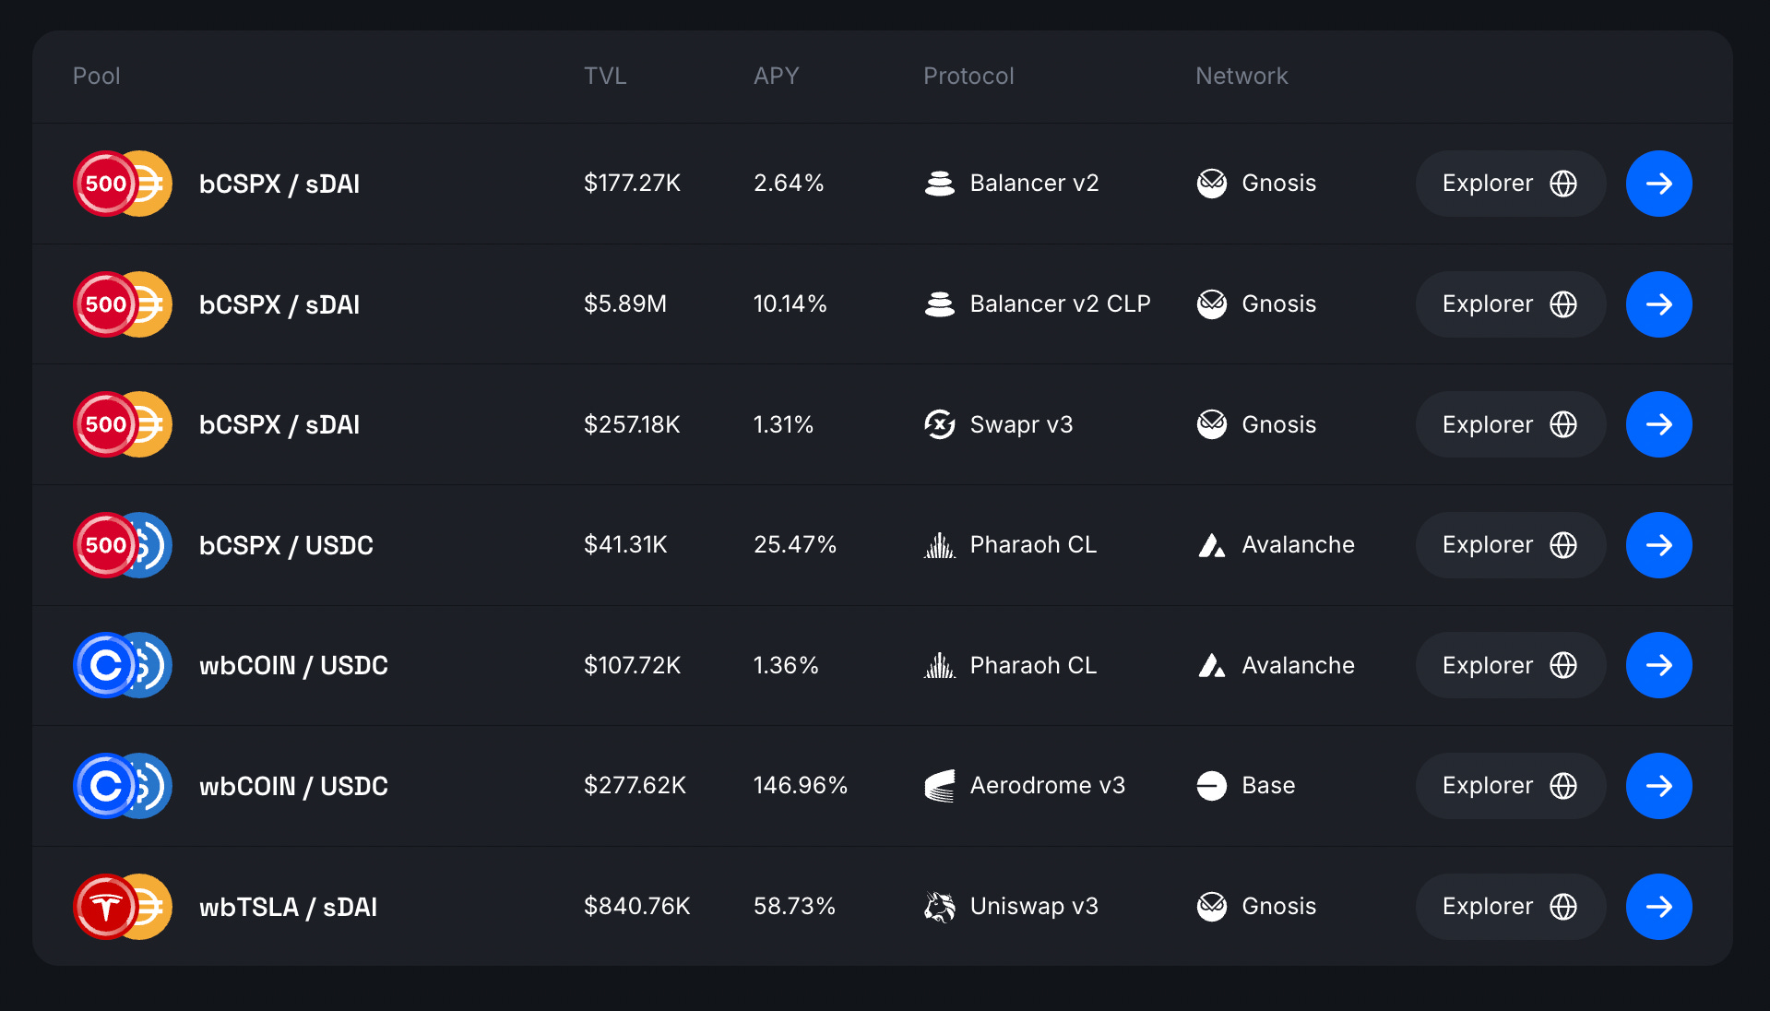Screen dimensions: 1770x1011
Task: Open Explorer for Balancer v2 bCSPX pool
Action: click(1510, 184)
